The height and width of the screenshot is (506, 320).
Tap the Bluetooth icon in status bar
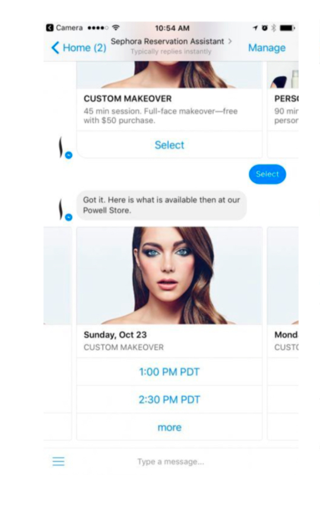(x=274, y=28)
